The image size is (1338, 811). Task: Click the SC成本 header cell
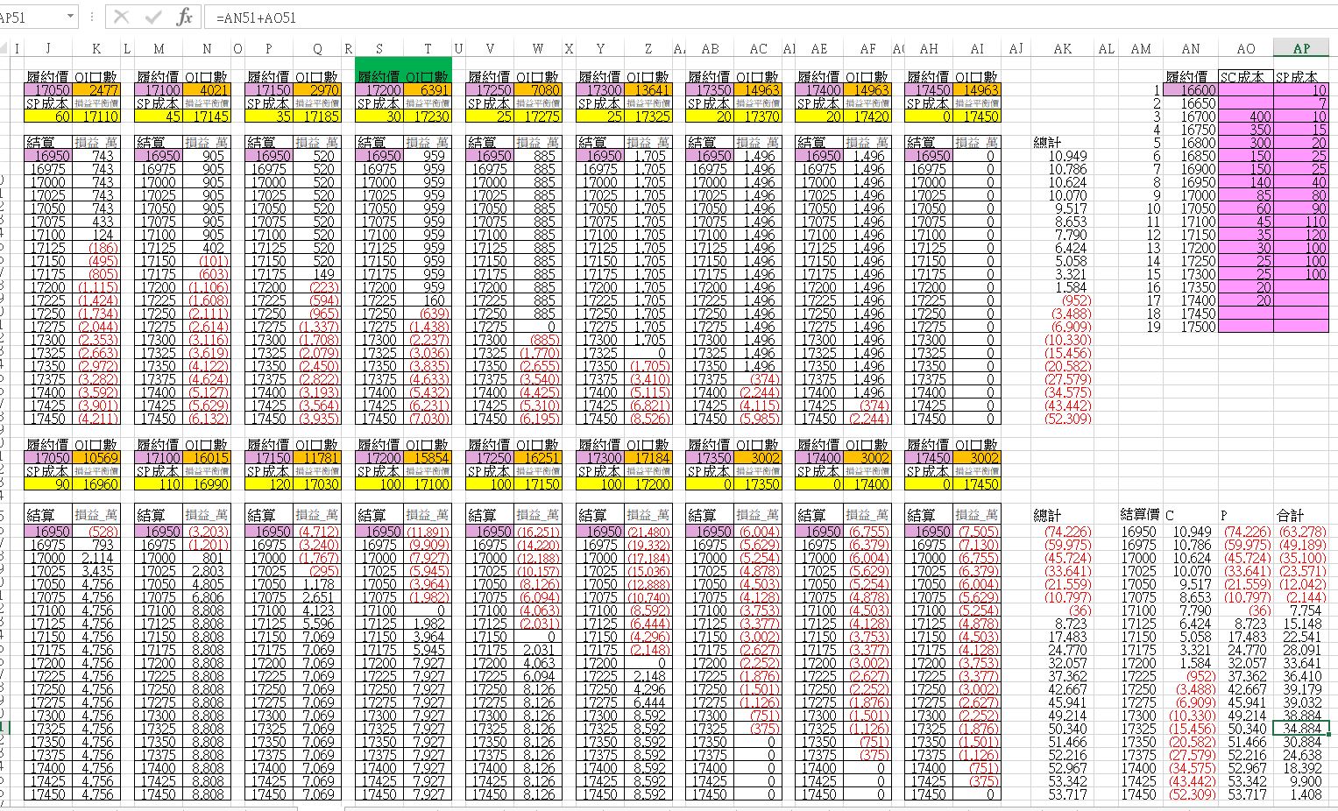pyautogui.click(x=1246, y=77)
